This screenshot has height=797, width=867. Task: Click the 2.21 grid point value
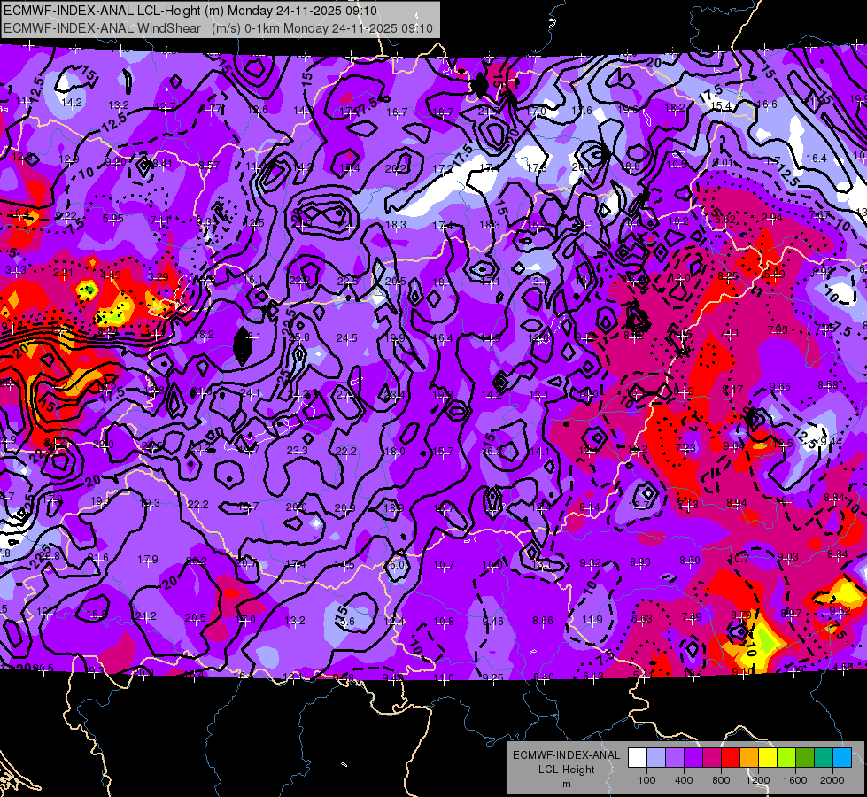(x=63, y=273)
